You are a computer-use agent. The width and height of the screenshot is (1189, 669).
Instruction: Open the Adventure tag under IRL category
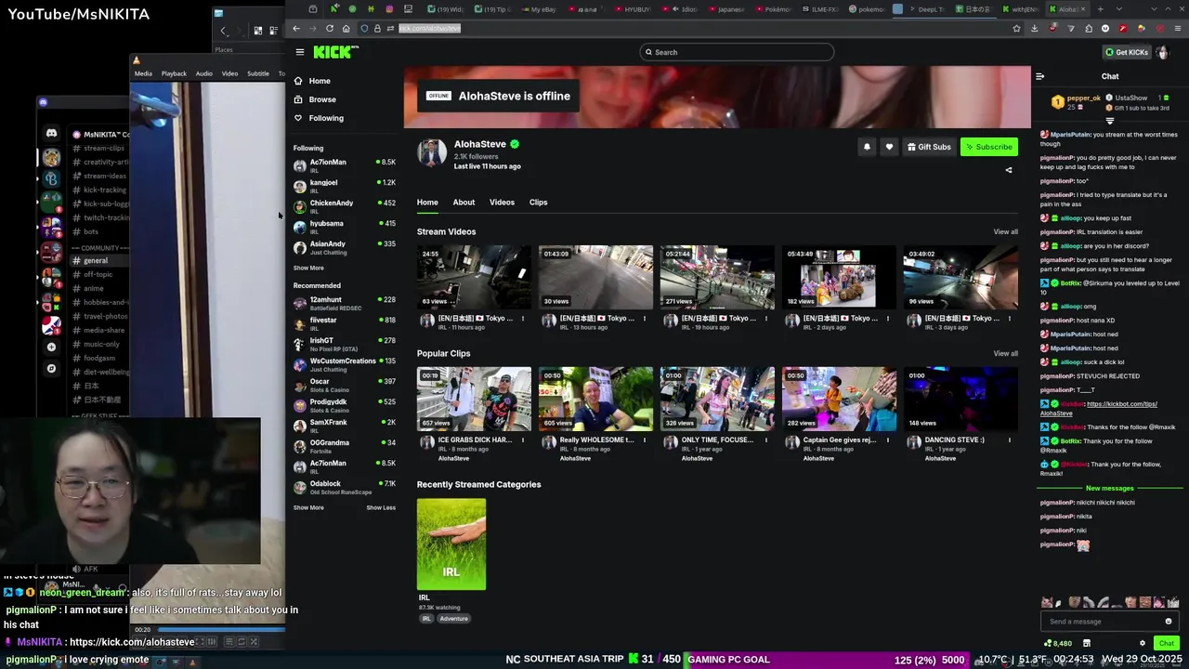pos(453,619)
